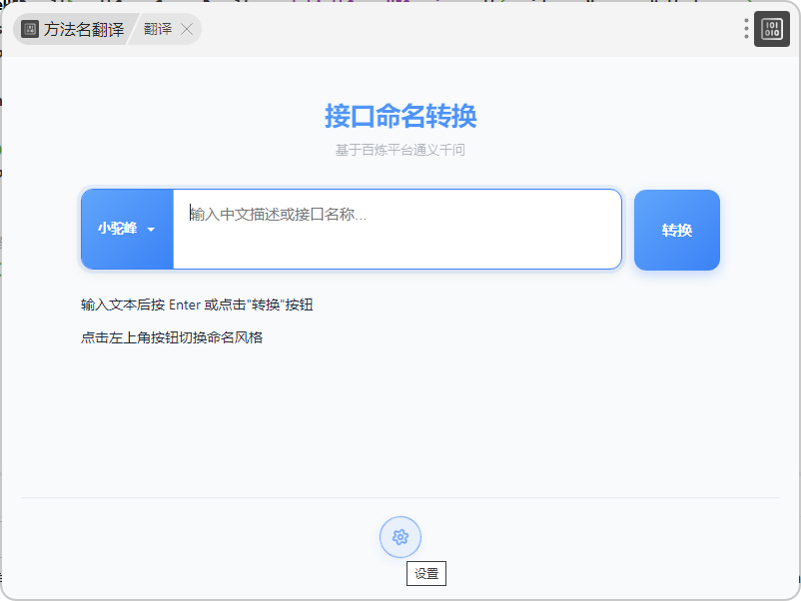This screenshot has height=601, width=801.
Task: Click the settings gear icon at the bottom
Action: (400, 537)
